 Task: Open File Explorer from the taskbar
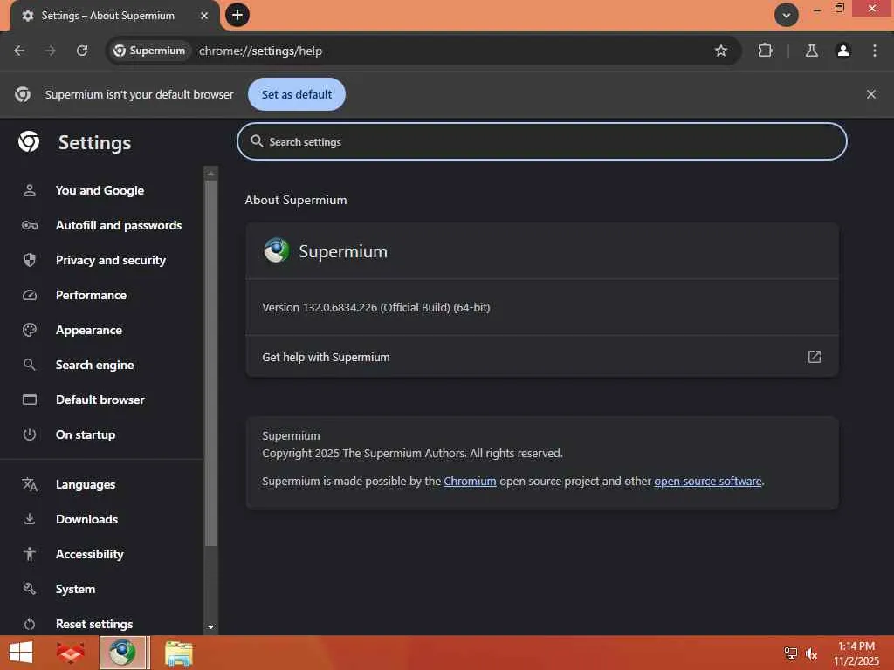tap(179, 653)
